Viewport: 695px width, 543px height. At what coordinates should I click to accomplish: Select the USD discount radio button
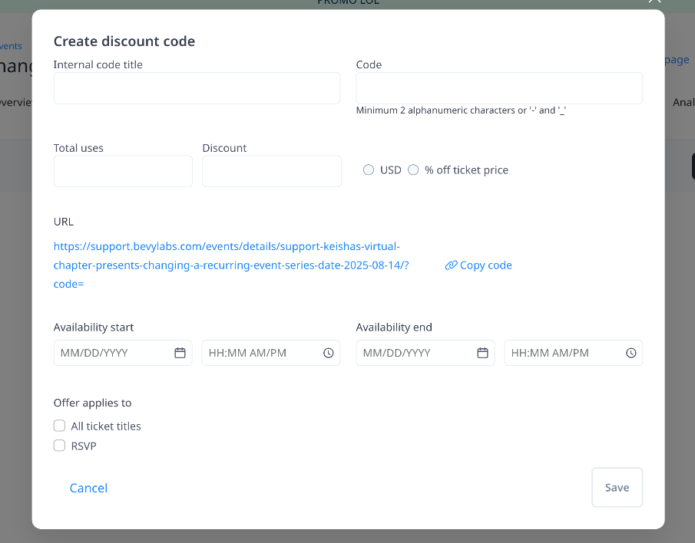click(x=369, y=170)
